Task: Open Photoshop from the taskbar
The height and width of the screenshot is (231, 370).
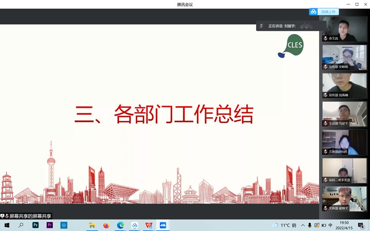Action: point(36,225)
